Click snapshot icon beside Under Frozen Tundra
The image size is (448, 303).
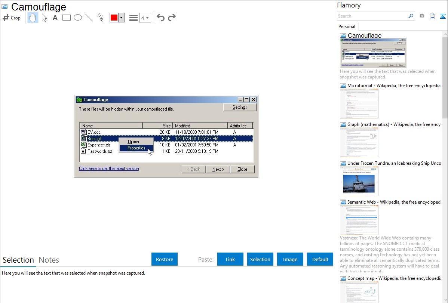pos(343,163)
